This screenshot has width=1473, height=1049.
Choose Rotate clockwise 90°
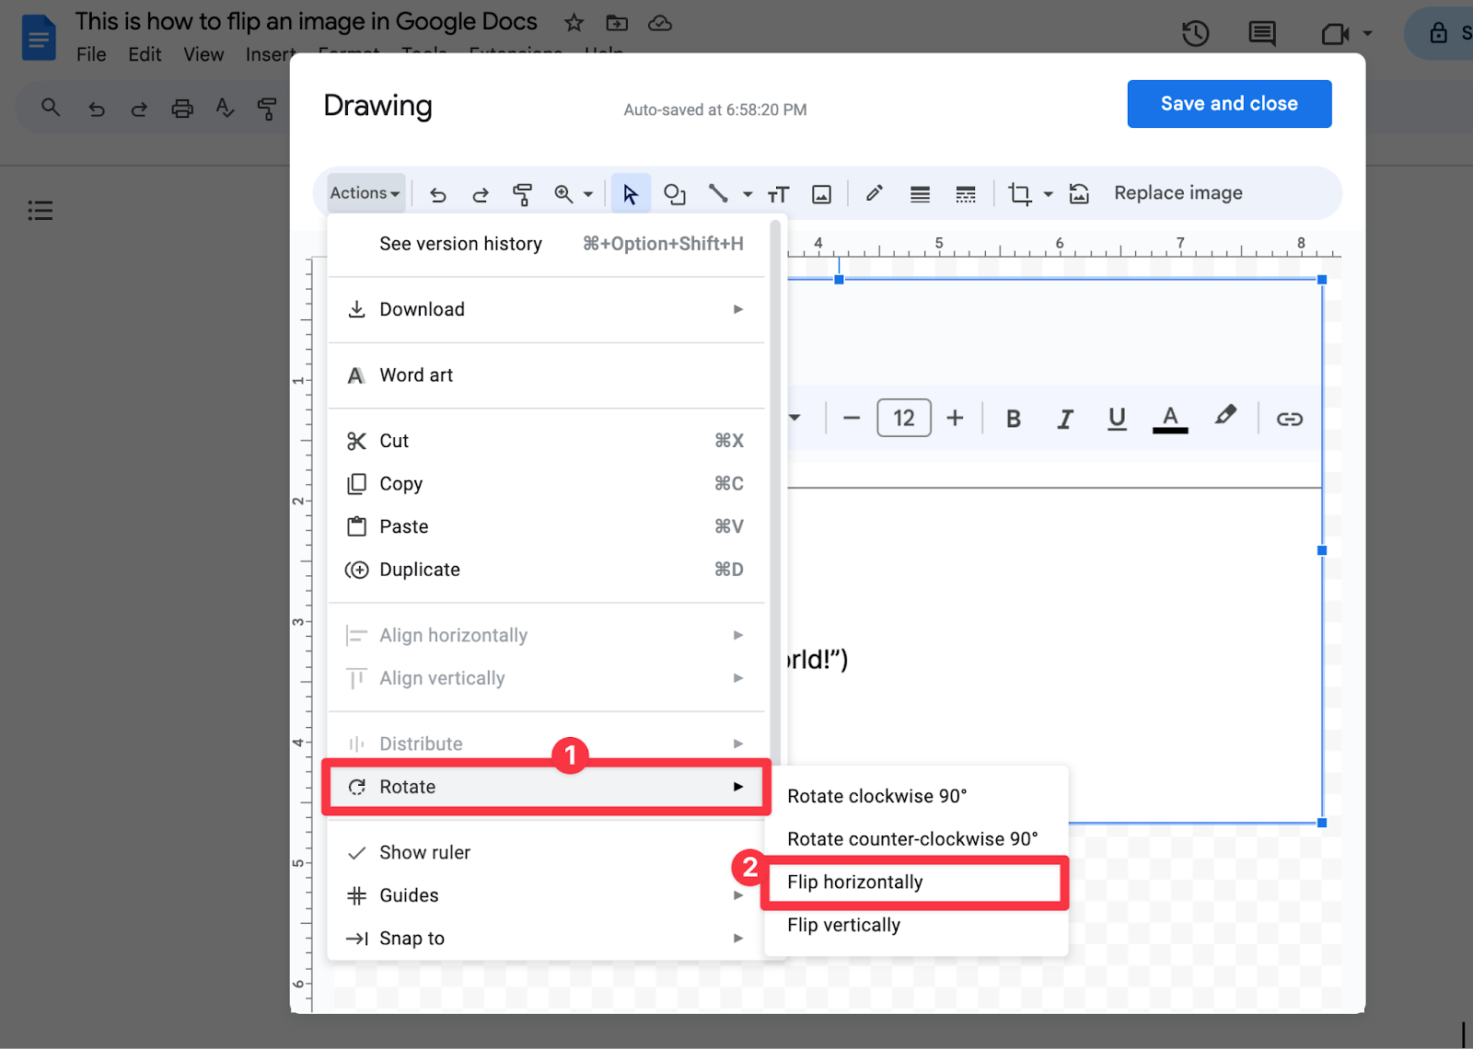915,796
